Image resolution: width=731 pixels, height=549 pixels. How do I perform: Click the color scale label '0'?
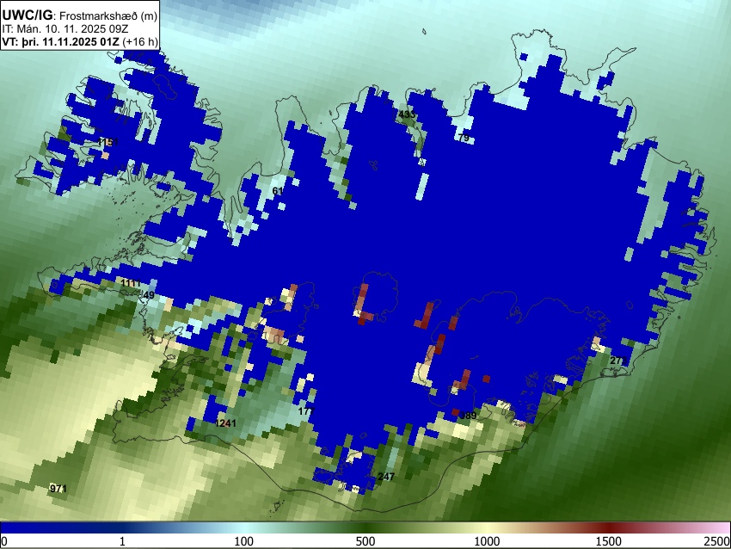point(4,541)
